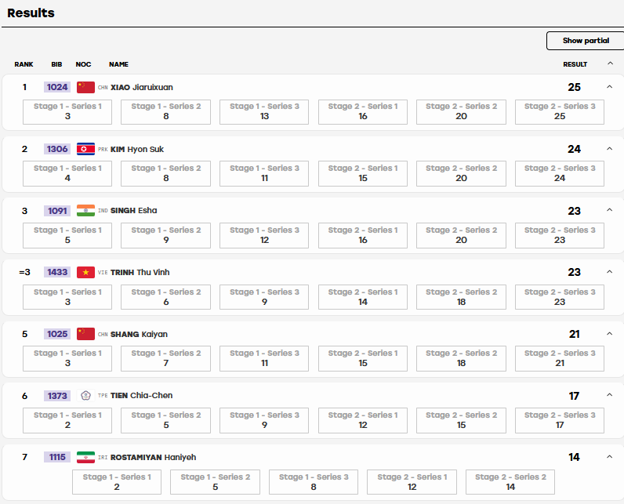Image resolution: width=624 pixels, height=504 pixels.
Task: Click the Show partial button
Action: point(586,41)
